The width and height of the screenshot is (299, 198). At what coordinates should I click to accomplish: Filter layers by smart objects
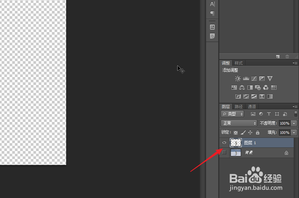285,114
